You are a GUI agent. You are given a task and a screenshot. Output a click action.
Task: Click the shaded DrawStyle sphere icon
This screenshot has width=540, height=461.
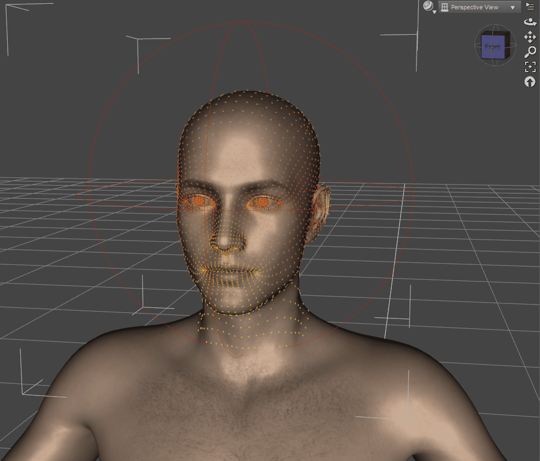coord(428,7)
